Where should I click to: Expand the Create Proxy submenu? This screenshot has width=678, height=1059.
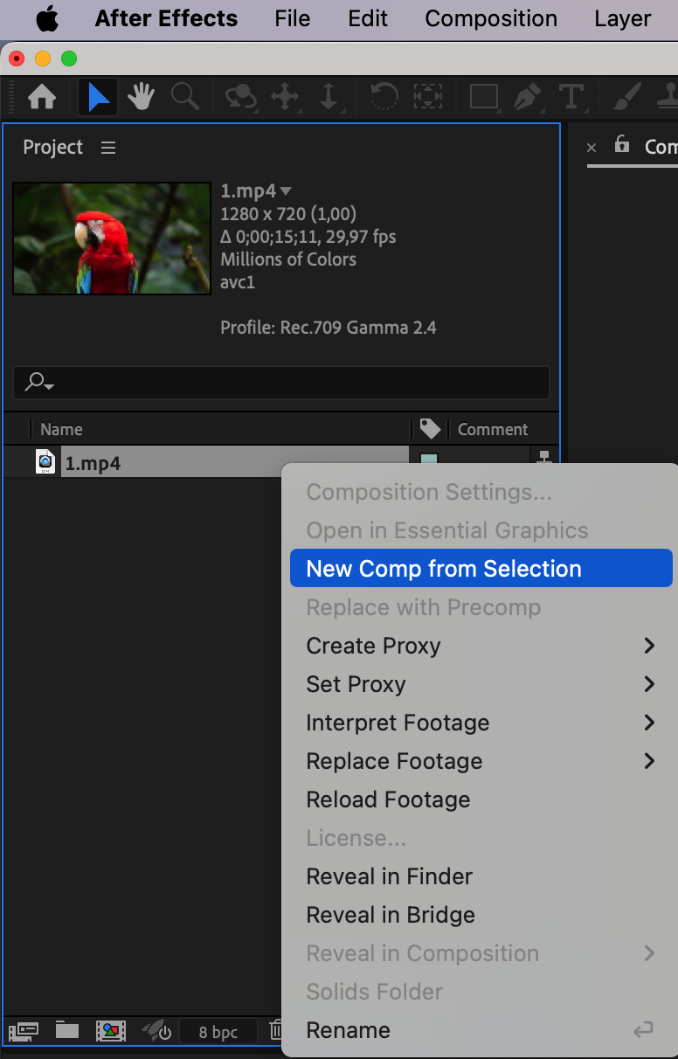click(649, 646)
